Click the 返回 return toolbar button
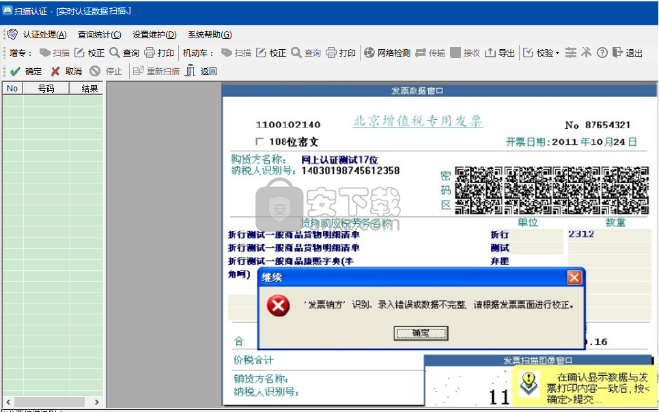659x412 pixels. click(x=201, y=72)
